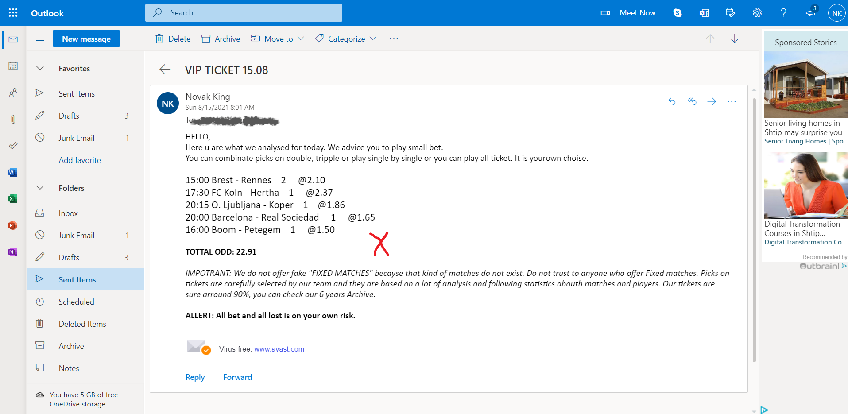
Task: Click the Outlook brand title
Action: (47, 13)
